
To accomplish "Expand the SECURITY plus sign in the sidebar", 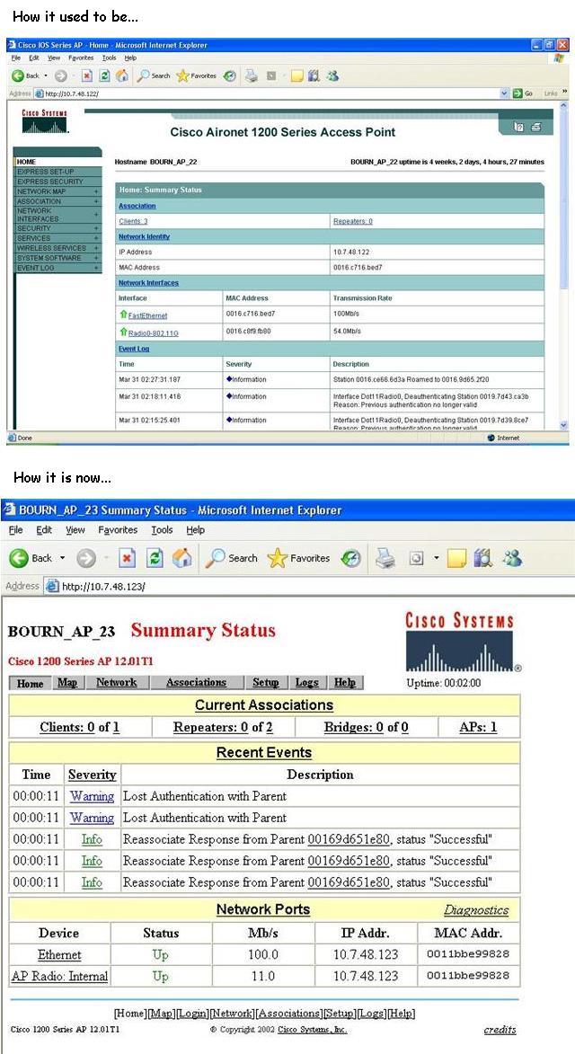I will coord(96,228).
